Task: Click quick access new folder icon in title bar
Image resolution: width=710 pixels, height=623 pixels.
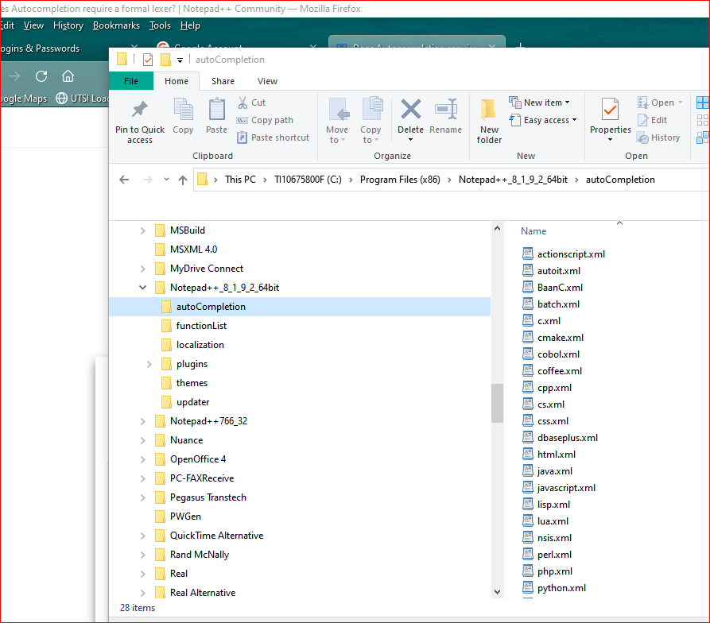Action: 165,60
